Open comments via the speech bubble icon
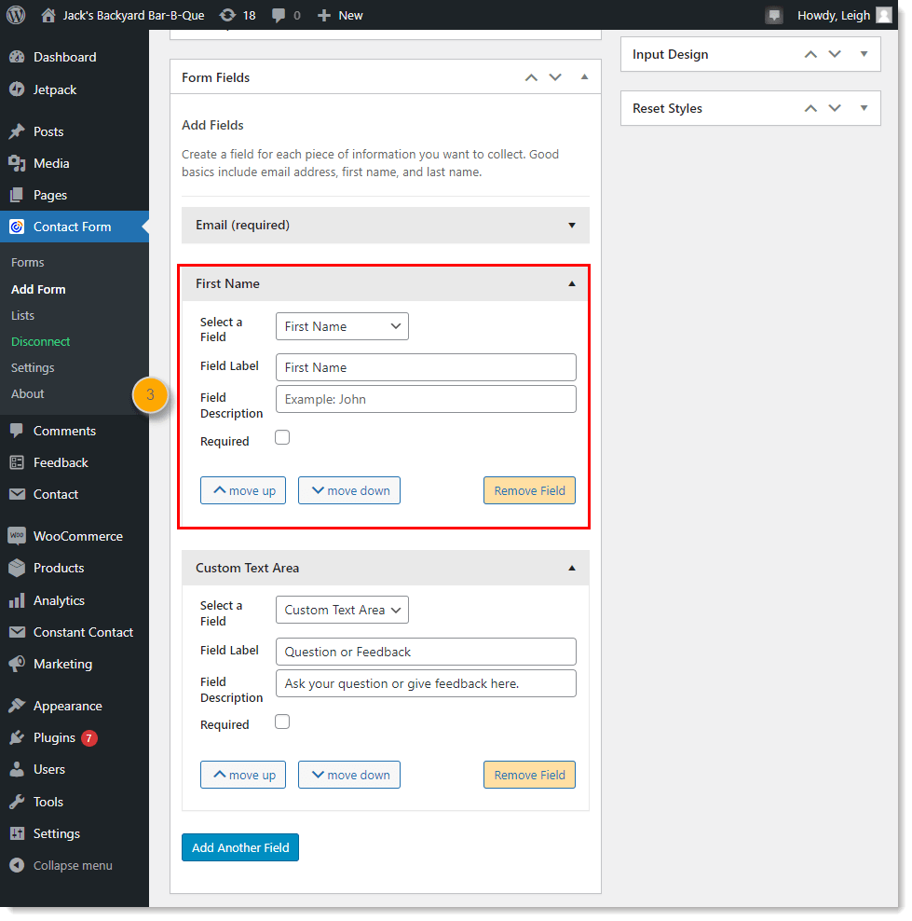This screenshot has height=921, width=912. 279,14
